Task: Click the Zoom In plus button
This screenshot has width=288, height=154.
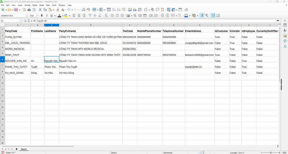Action: 279,153
